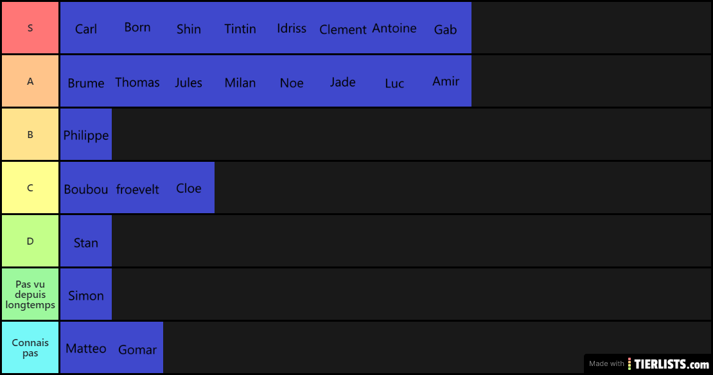Click the yellow C tier label
Screen dimensions: 713x375
[30, 187]
